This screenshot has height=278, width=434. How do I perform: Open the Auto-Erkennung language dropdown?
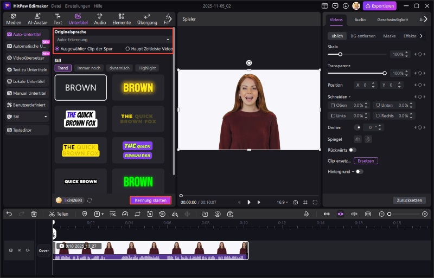point(113,40)
